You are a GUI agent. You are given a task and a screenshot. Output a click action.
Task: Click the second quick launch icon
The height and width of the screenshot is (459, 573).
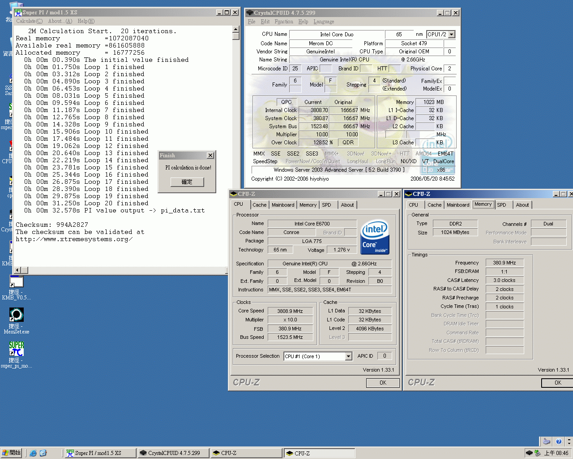[x=43, y=453]
